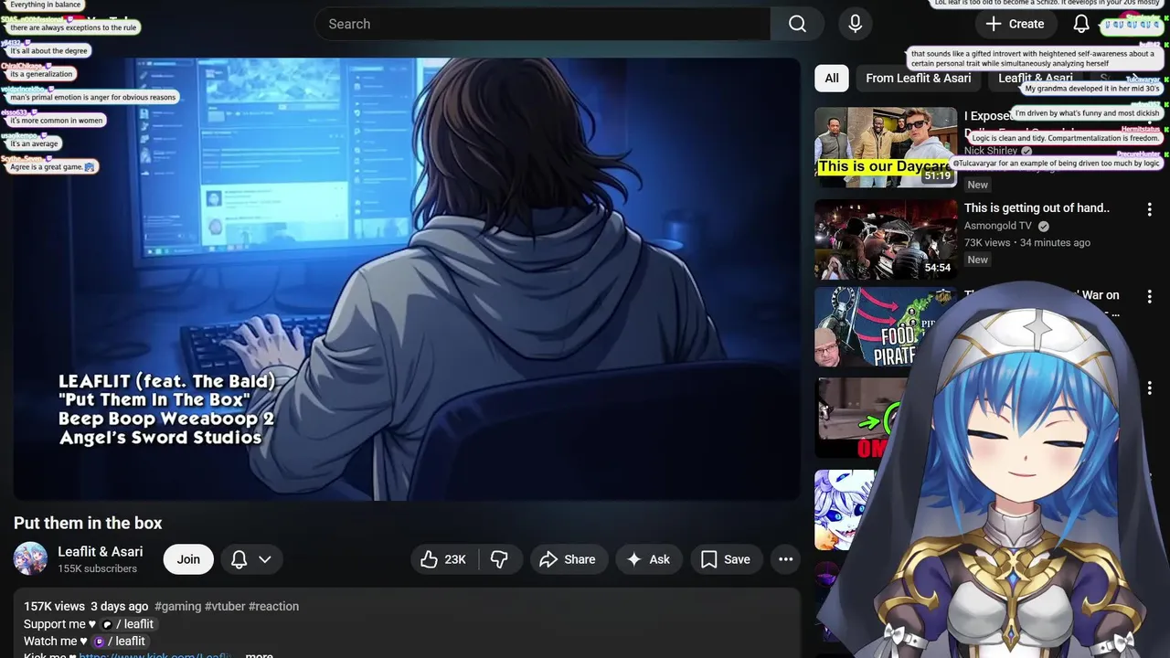The image size is (1170, 658).
Task: Open more actions ellipsis beside Save
Action: (785, 559)
